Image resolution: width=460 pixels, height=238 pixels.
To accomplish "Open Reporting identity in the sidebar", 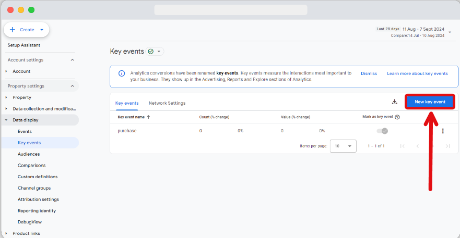I will coord(37,211).
